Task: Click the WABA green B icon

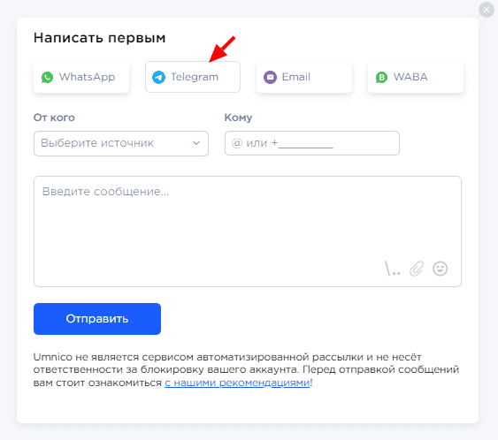Action: pyautogui.click(x=381, y=77)
